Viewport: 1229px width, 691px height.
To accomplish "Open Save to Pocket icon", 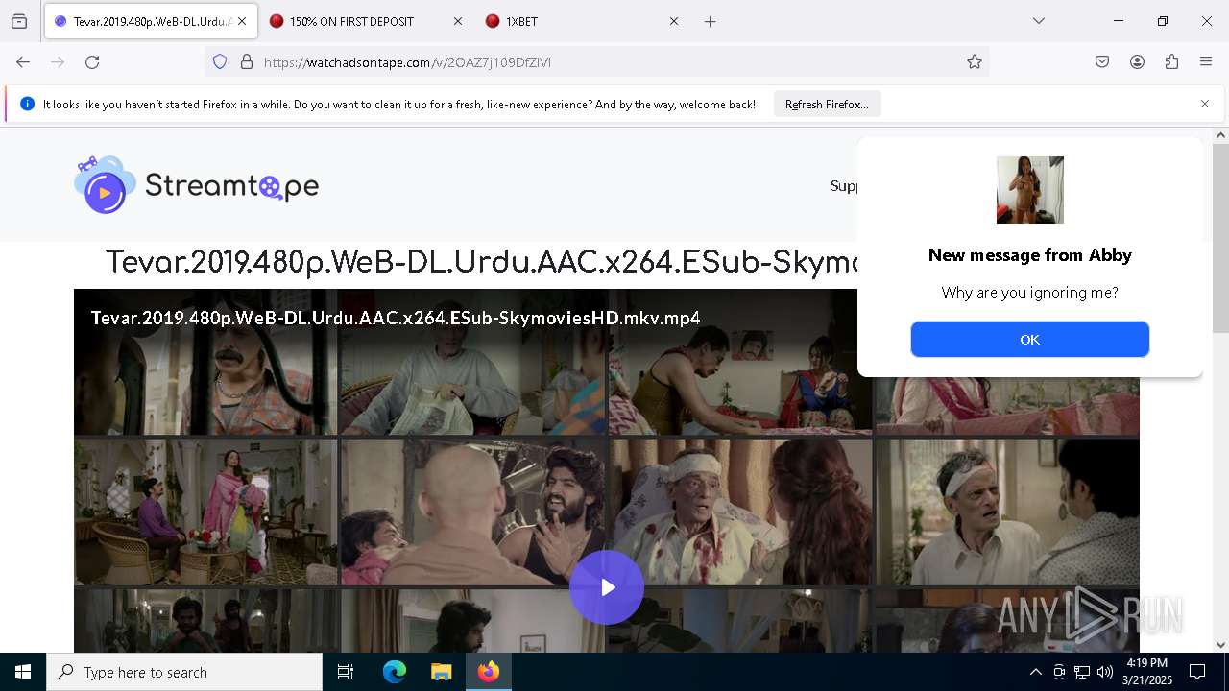I will (1102, 62).
